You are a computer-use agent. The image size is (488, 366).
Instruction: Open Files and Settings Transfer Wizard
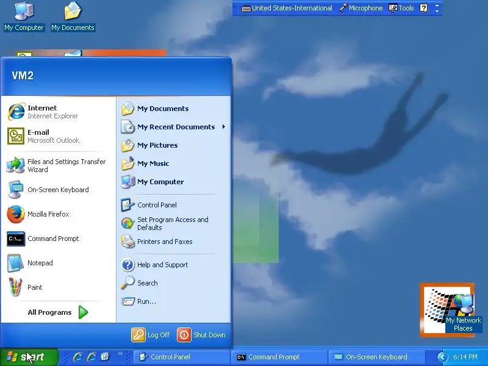58,165
